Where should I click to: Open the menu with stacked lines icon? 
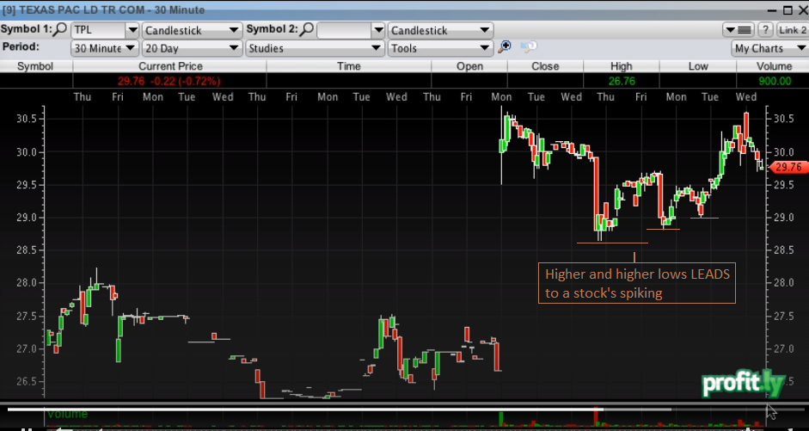pyautogui.click(x=739, y=30)
